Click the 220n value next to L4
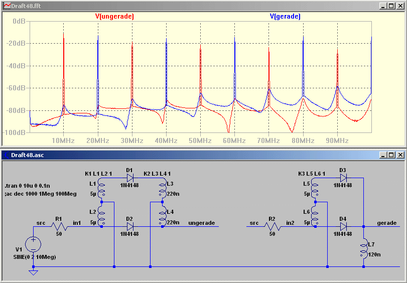The width and height of the screenshot is (407, 283). (x=173, y=222)
